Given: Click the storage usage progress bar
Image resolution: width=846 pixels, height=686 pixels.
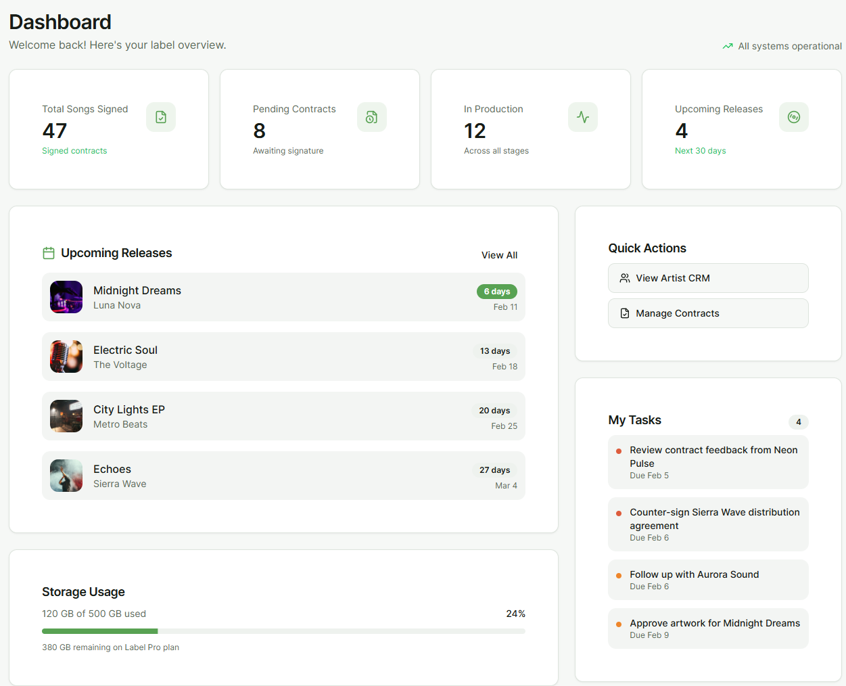Looking at the screenshot, I should [x=283, y=631].
